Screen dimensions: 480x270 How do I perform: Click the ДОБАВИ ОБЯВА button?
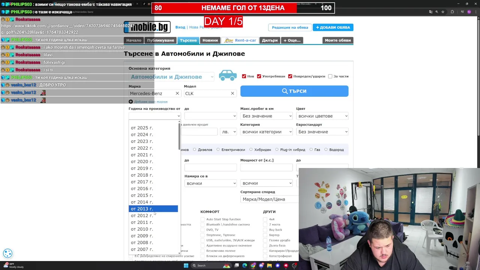point(333,27)
